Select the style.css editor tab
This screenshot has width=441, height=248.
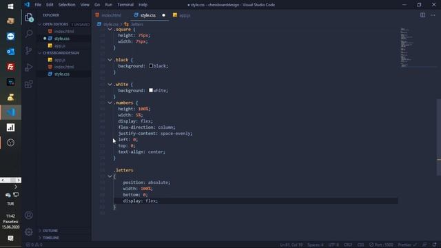(148, 15)
